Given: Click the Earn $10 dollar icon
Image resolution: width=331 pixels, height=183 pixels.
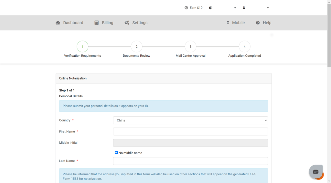Looking at the screenshot, I should 186,8.
